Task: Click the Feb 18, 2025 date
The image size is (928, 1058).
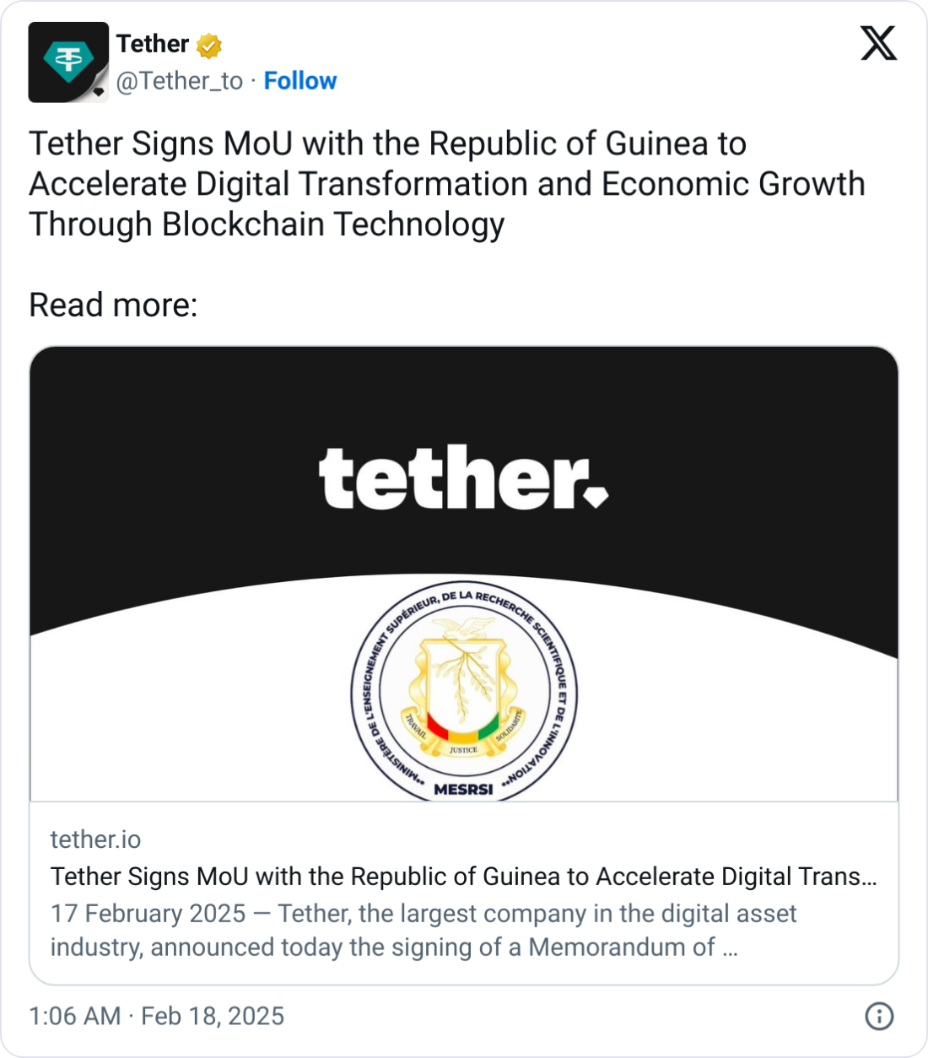Action: (x=213, y=1016)
